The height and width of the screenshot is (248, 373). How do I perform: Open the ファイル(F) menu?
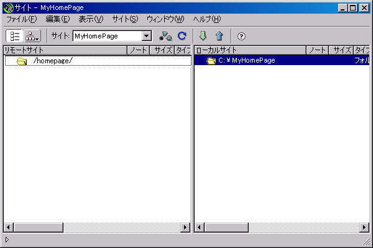(x=21, y=19)
